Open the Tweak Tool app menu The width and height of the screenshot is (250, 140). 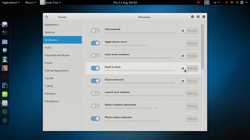(x=51, y=3)
